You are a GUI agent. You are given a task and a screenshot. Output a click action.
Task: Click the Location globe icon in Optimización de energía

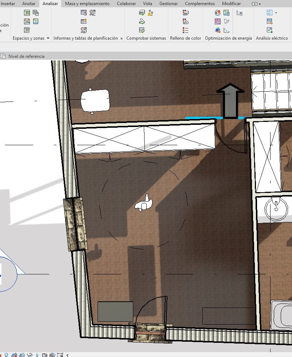(217, 13)
